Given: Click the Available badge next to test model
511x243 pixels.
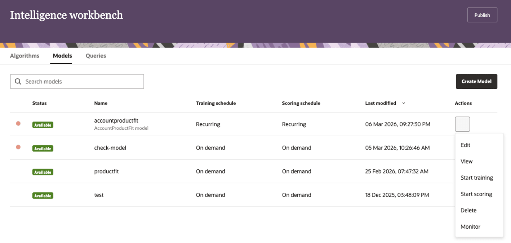Looking at the screenshot, I should tap(43, 196).
